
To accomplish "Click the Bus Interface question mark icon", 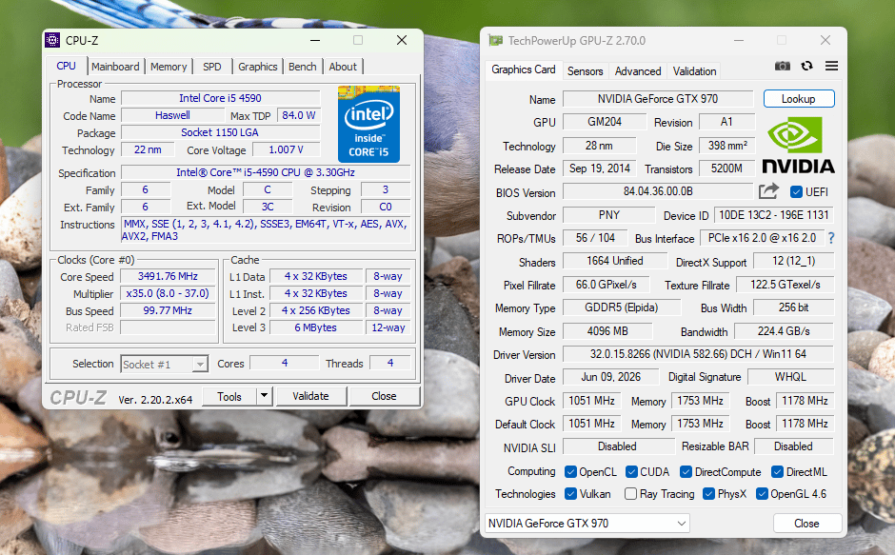I will click(831, 238).
